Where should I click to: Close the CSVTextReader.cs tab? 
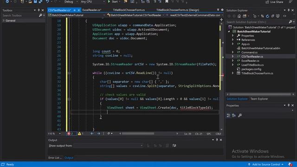[78, 10]
